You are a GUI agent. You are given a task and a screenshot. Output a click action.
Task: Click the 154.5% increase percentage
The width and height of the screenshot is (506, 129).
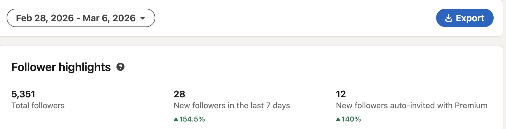(x=192, y=119)
